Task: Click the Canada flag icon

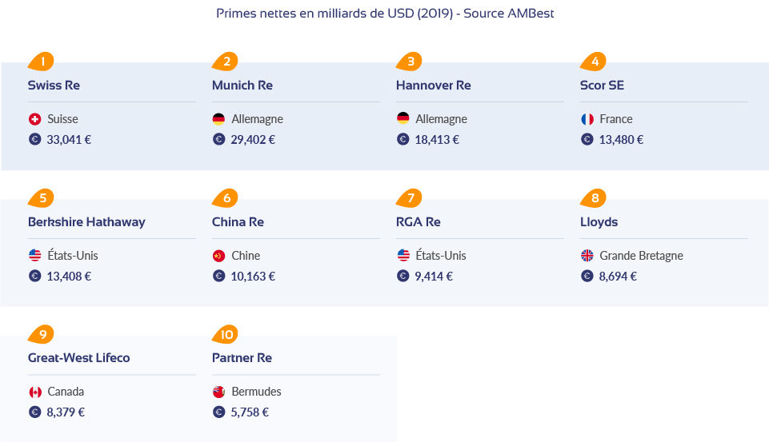Action: [35, 392]
